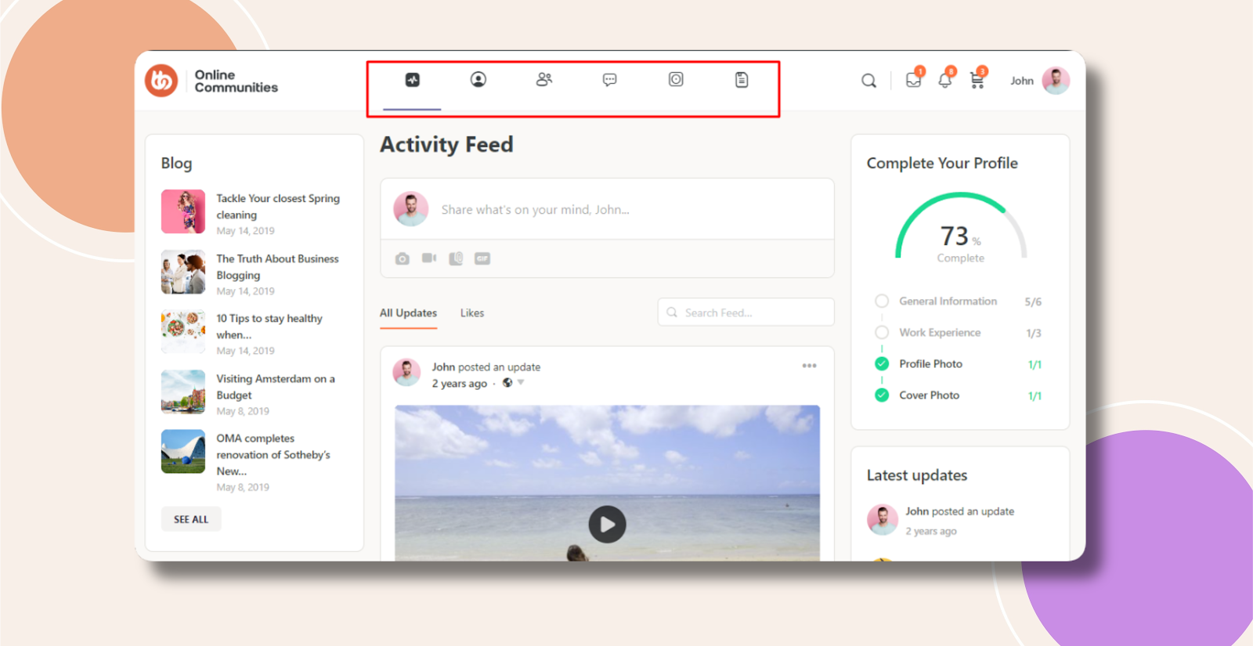Attach a document to the post
Screen dimensions: 1253x646
pos(456,258)
